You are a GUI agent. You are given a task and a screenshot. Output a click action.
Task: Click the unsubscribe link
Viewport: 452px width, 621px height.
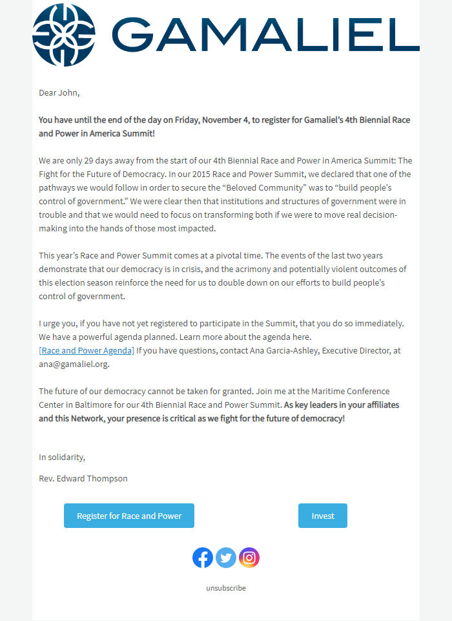pos(225,588)
